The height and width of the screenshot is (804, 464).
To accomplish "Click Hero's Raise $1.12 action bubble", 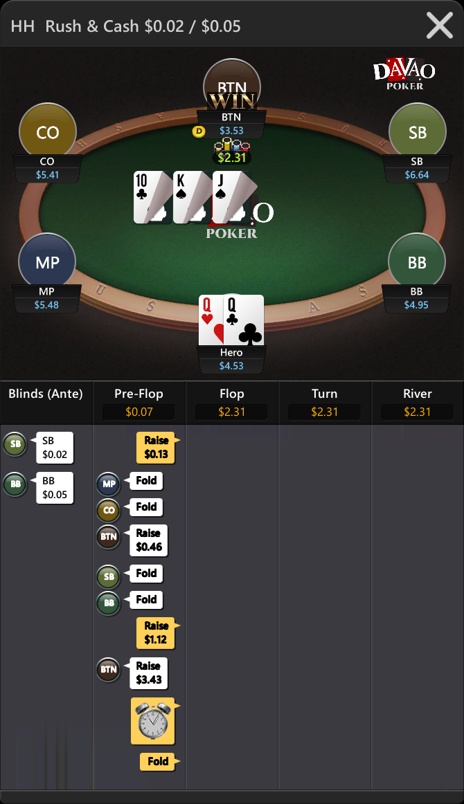I will click(x=156, y=632).
